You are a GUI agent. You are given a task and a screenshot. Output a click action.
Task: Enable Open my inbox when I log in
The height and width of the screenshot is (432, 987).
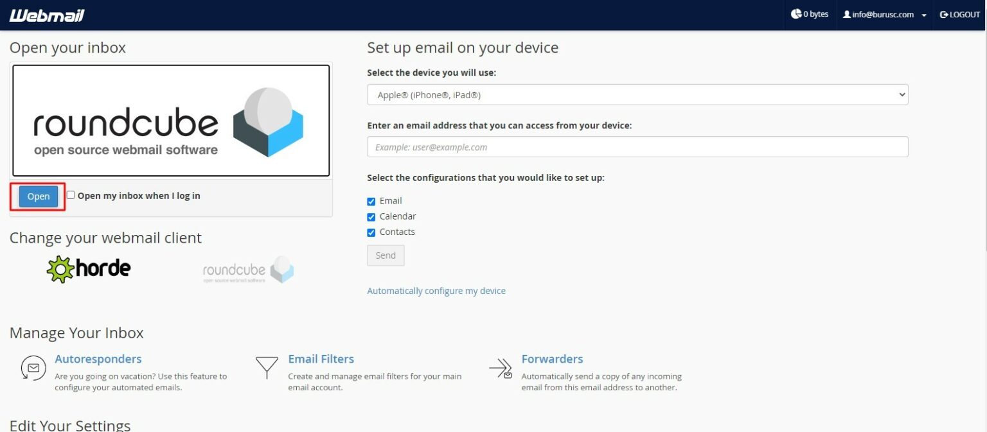point(70,194)
